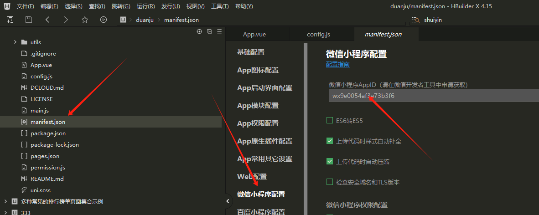Click the utils folder icon
This screenshot has height=215, width=539.
[24, 42]
